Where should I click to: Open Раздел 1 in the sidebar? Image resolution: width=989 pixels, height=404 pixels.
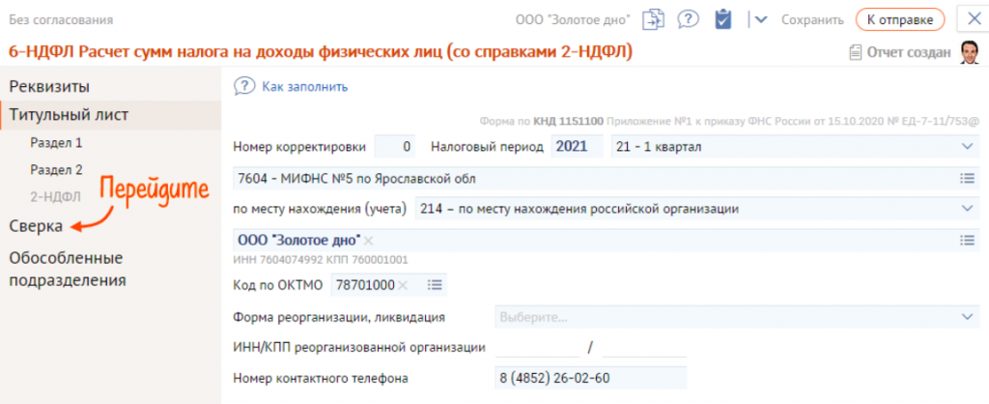pos(56,142)
